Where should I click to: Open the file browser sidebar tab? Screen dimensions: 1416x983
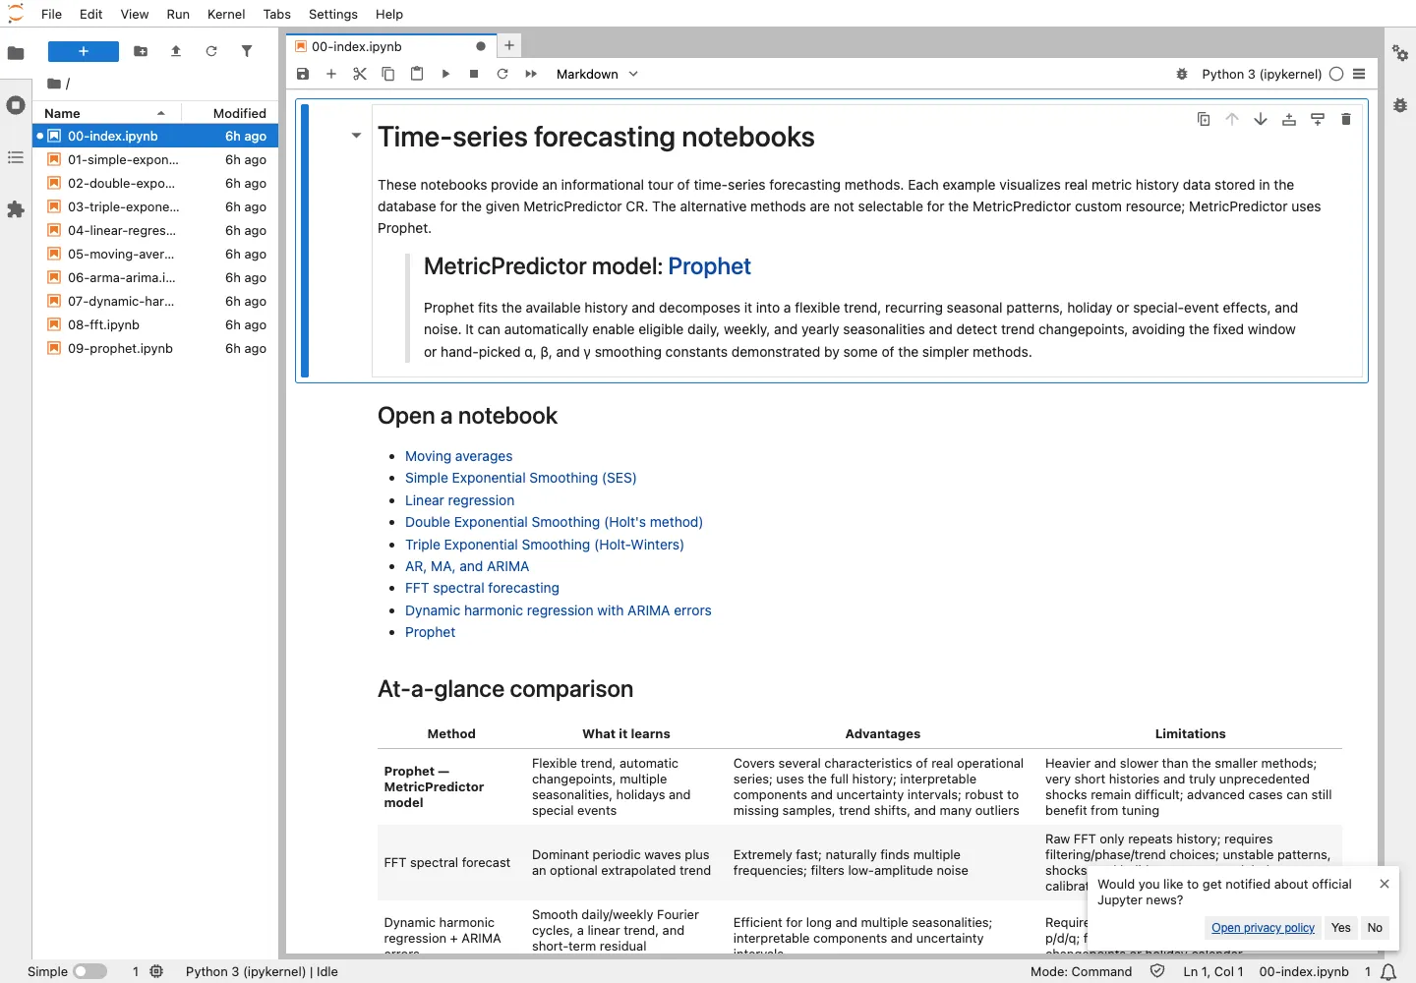pos(16,53)
